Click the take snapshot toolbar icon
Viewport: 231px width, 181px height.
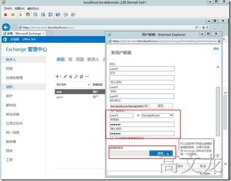pos(35,15)
